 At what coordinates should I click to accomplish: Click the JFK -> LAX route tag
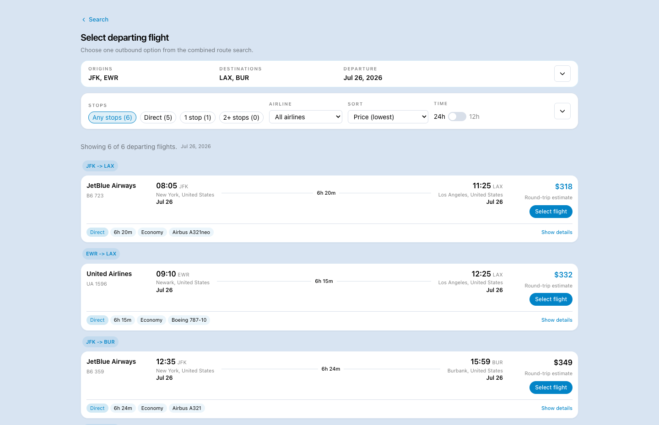click(x=100, y=166)
